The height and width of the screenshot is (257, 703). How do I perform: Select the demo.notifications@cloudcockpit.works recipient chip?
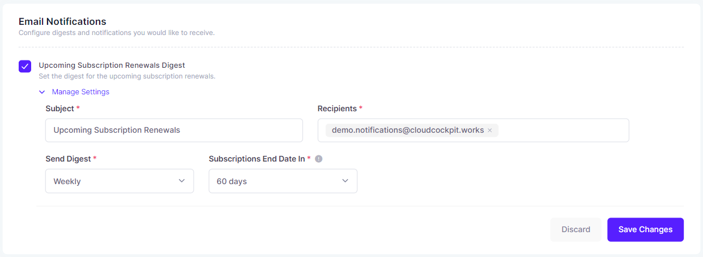click(x=407, y=130)
